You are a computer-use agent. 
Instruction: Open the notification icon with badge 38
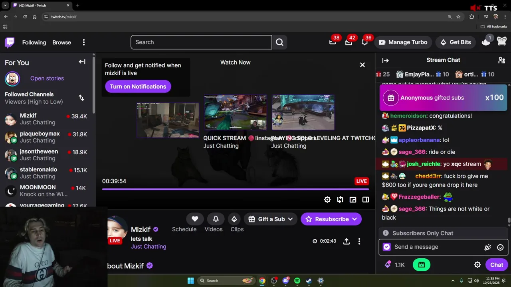point(333,42)
